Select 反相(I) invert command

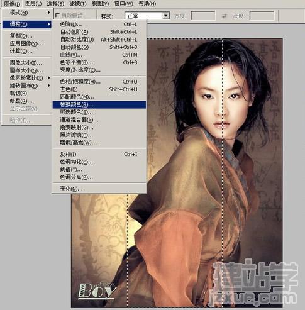coord(99,154)
